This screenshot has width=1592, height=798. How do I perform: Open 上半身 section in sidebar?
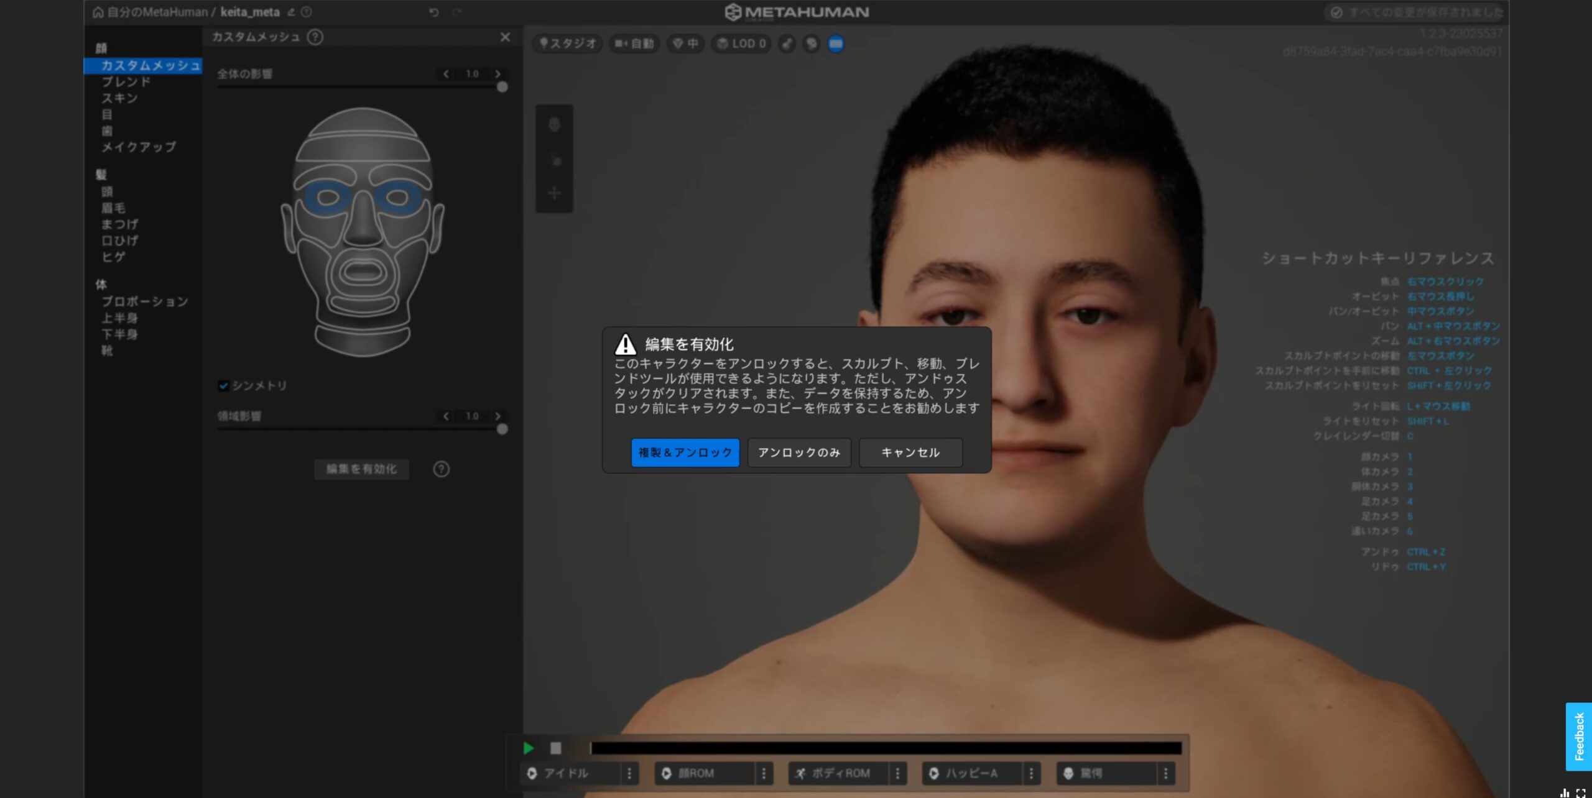(x=119, y=318)
